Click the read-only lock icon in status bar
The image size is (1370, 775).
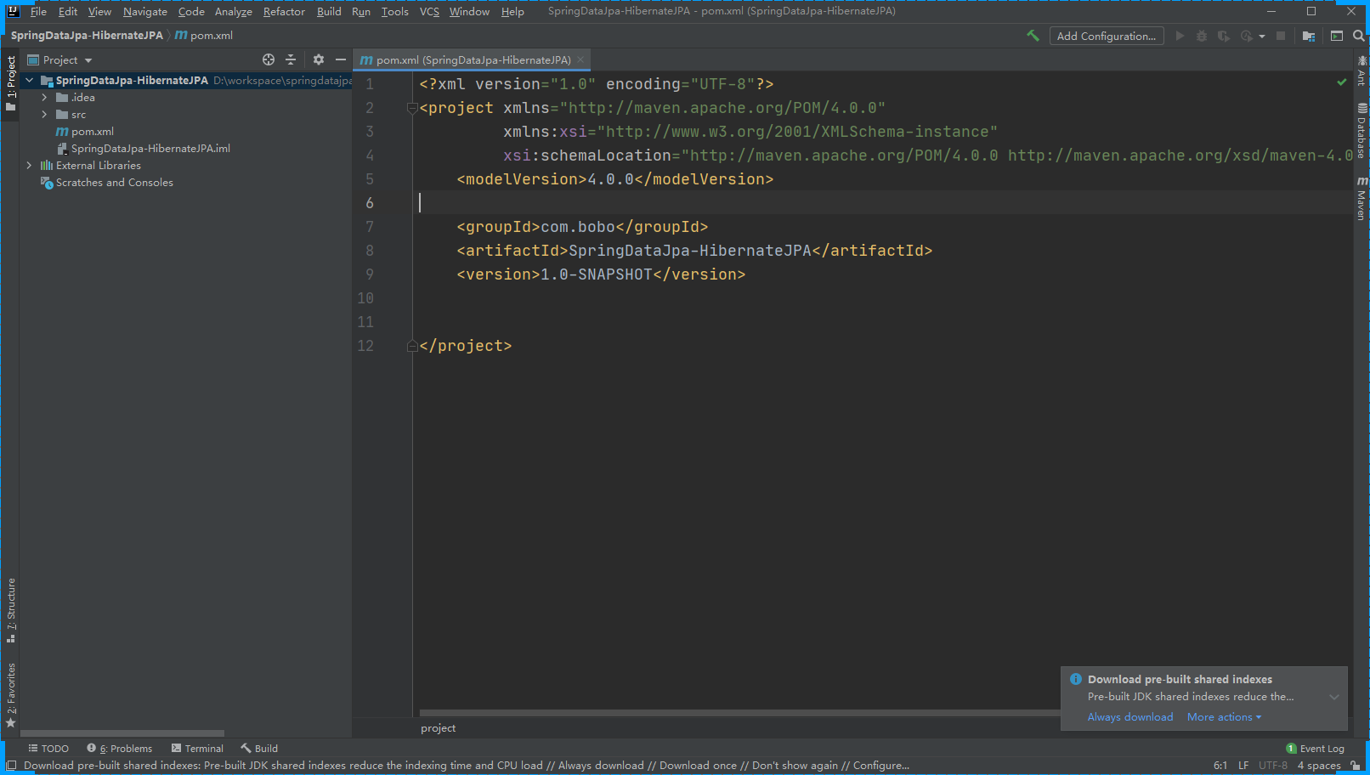(x=1356, y=766)
